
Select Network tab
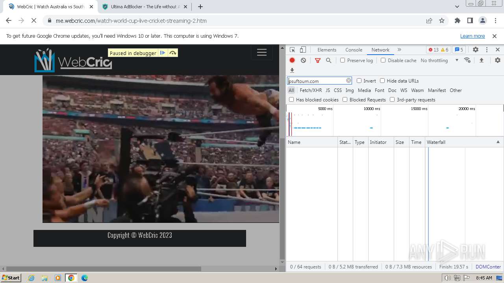[380, 50]
